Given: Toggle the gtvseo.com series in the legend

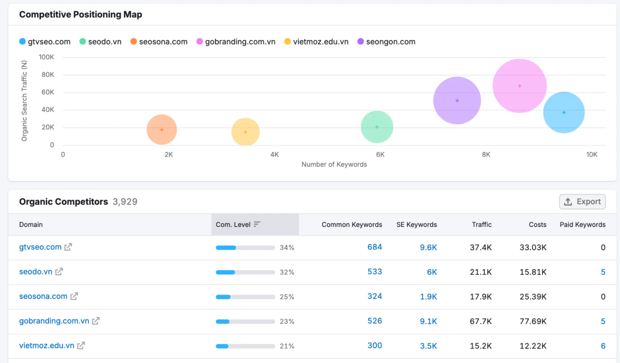Looking at the screenshot, I should pyautogui.click(x=45, y=42).
